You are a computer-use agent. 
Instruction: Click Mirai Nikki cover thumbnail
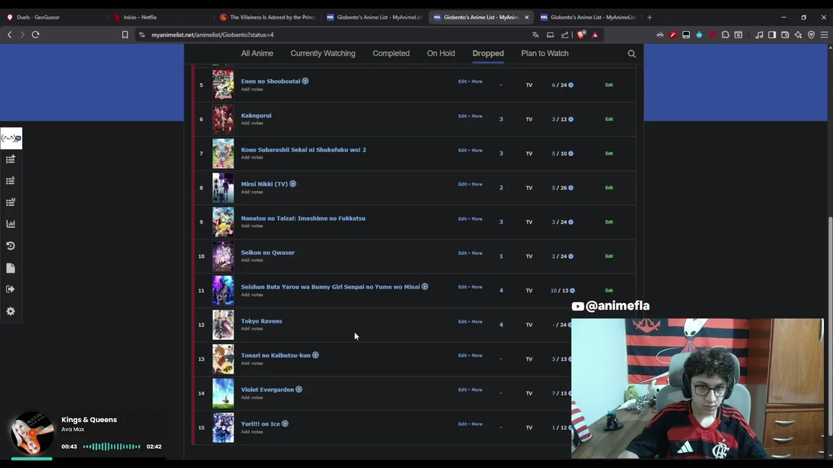(223, 188)
